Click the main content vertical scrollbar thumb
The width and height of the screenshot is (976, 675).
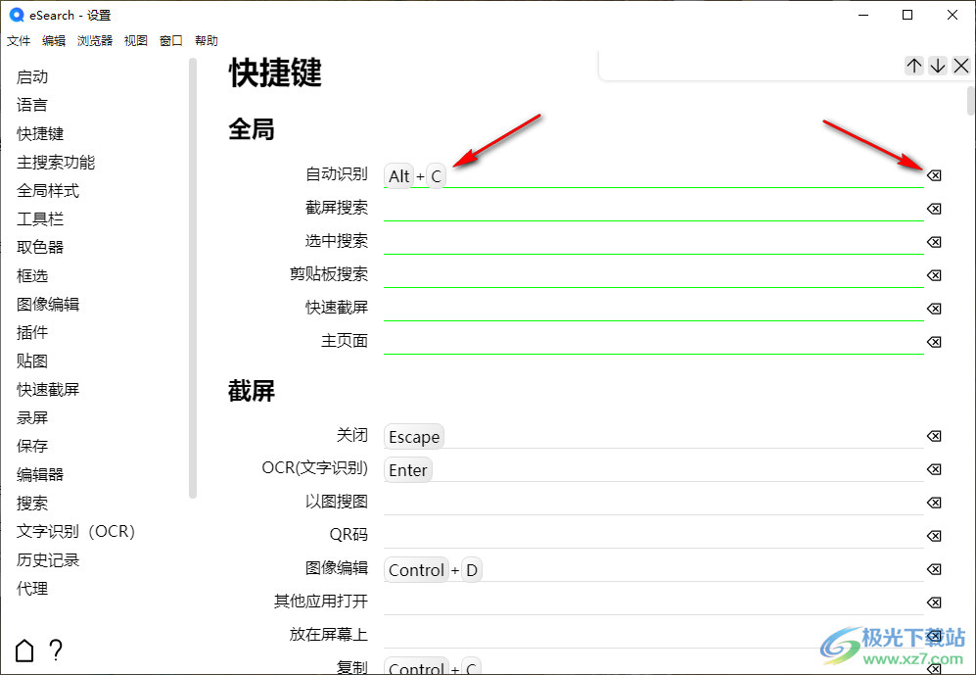point(971,101)
